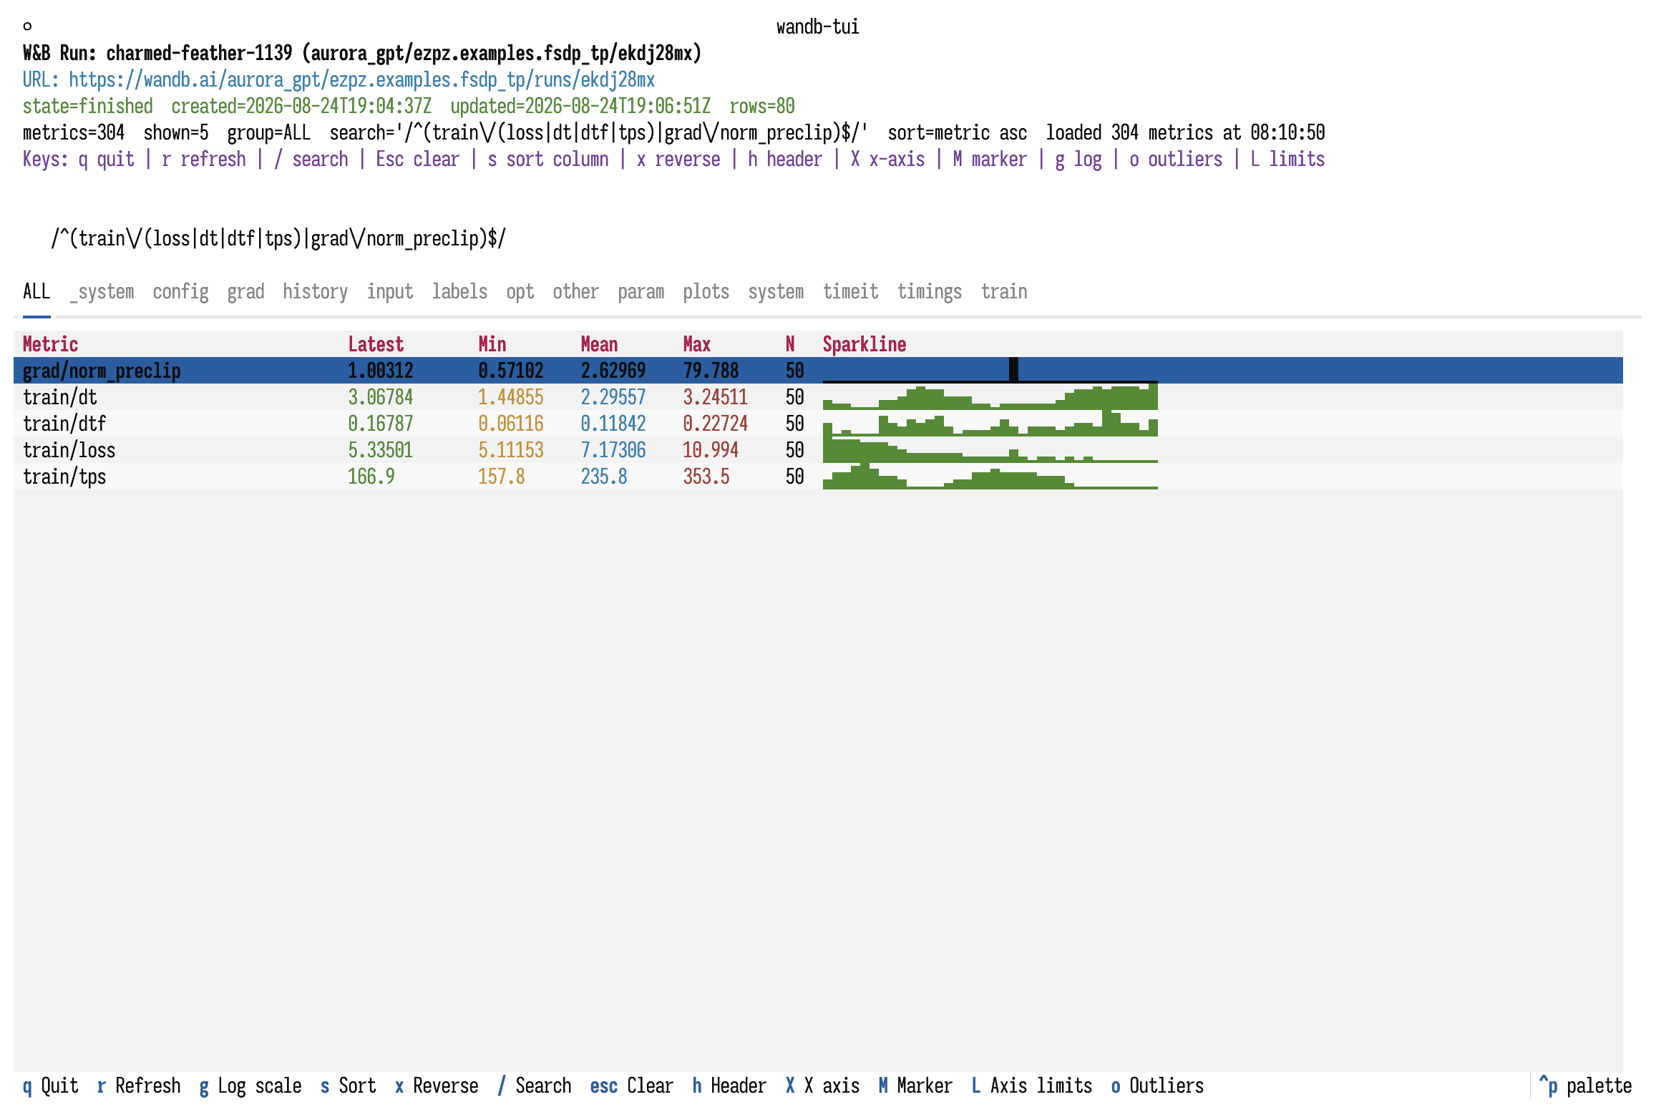Click the Max column header
The width and height of the screenshot is (1656, 1112).
tap(697, 344)
